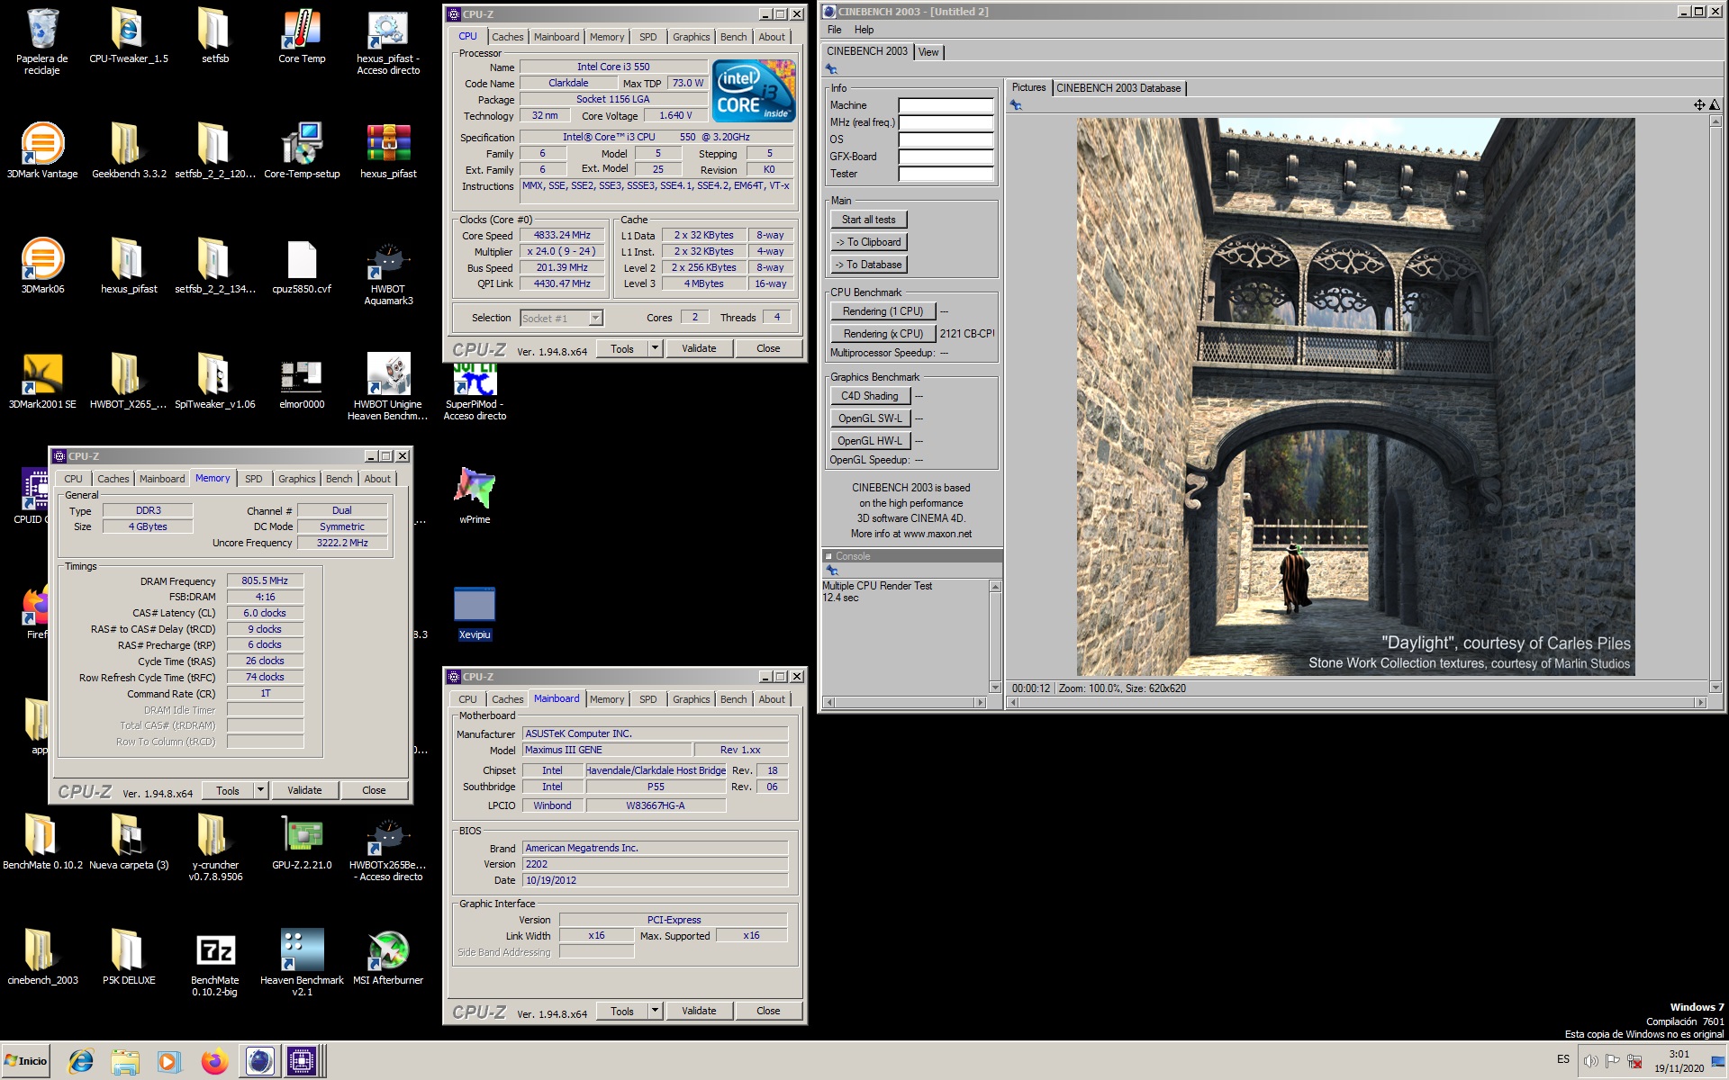
Task: Open Heaven Benchmark v2.1 shortcut
Action: click(302, 963)
